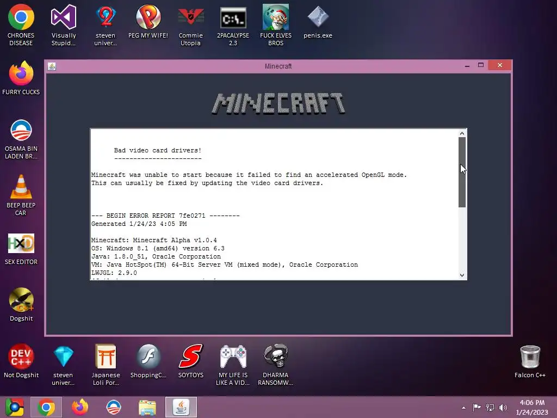The image size is (557, 418).
Task: Click the Windows Start button on taskbar
Action: coord(15,407)
